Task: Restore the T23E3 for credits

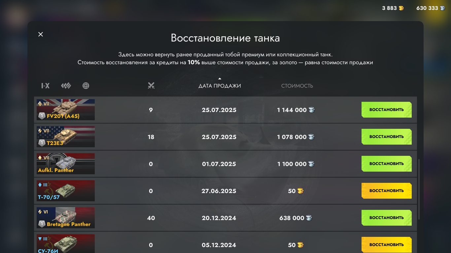Action: tap(386, 137)
